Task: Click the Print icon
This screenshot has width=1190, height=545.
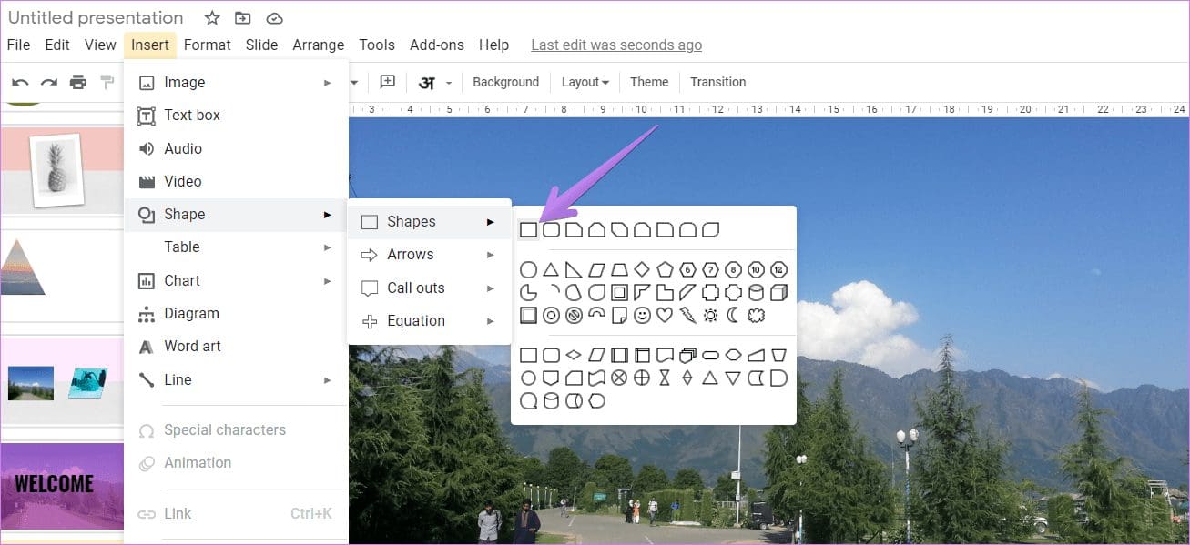Action: (x=78, y=82)
